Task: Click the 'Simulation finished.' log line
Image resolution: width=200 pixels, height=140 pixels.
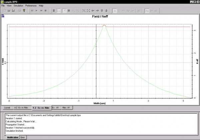Action: pyautogui.click(x=14, y=131)
